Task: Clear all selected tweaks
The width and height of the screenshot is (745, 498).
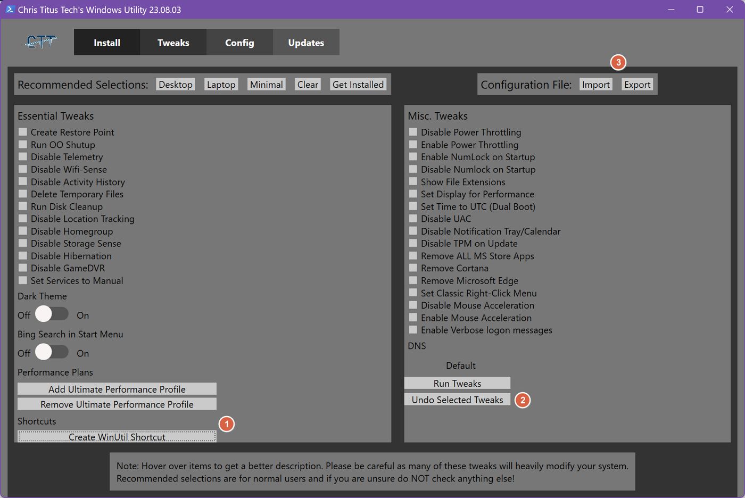Action: pyautogui.click(x=308, y=85)
